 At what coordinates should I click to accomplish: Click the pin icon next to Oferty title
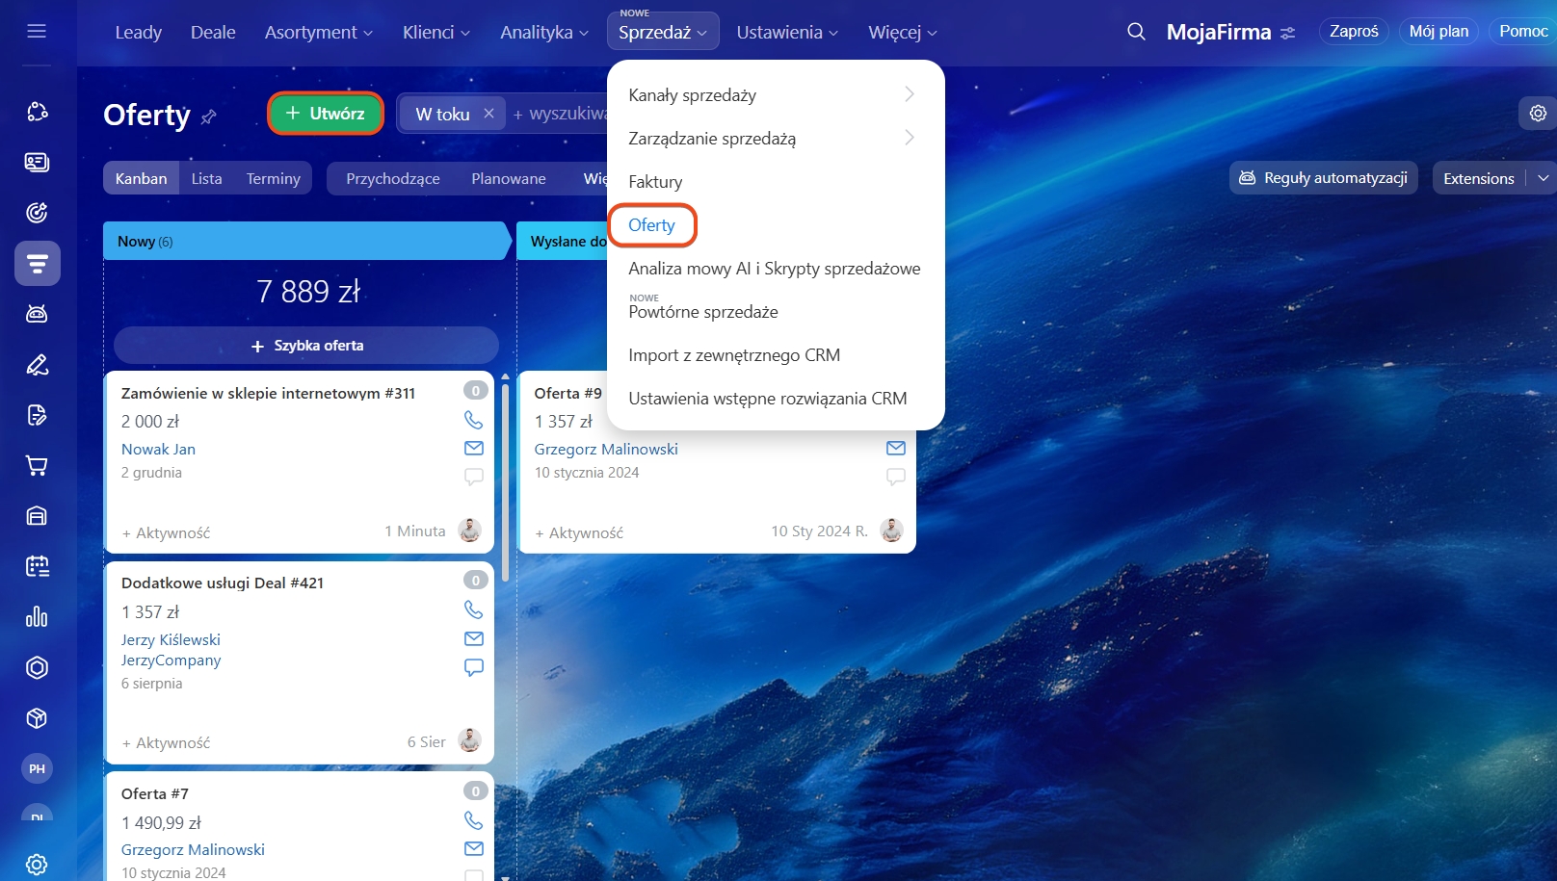point(209,117)
